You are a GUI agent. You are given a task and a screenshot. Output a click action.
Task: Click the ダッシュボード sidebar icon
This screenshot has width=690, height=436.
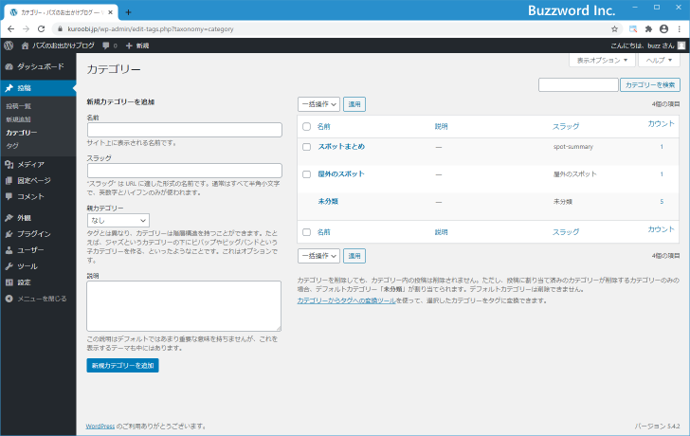pyautogui.click(x=9, y=67)
